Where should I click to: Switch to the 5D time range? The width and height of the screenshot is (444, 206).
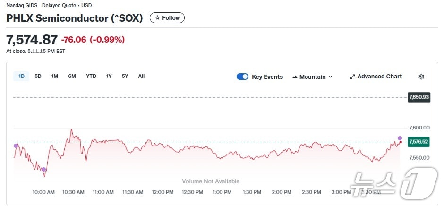(x=38, y=76)
